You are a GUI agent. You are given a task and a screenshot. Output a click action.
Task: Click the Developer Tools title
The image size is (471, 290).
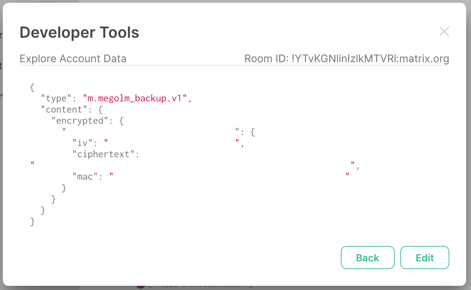[79, 32]
